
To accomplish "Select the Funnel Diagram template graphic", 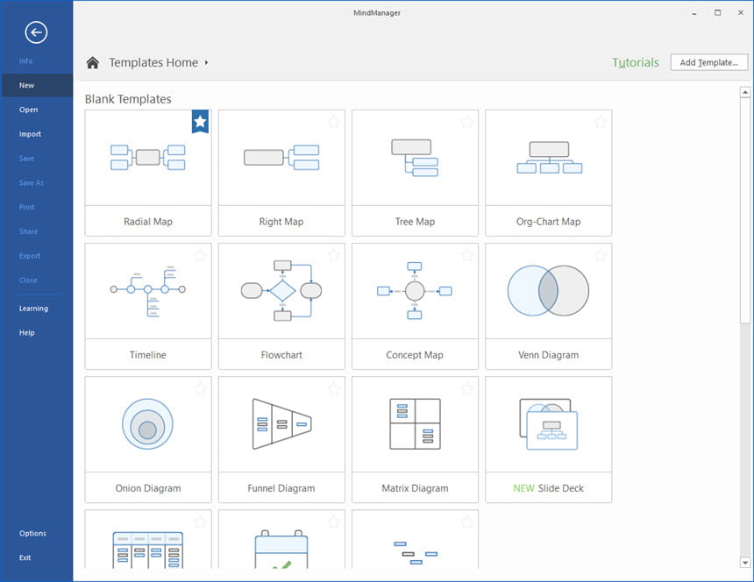I will (281, 424).
